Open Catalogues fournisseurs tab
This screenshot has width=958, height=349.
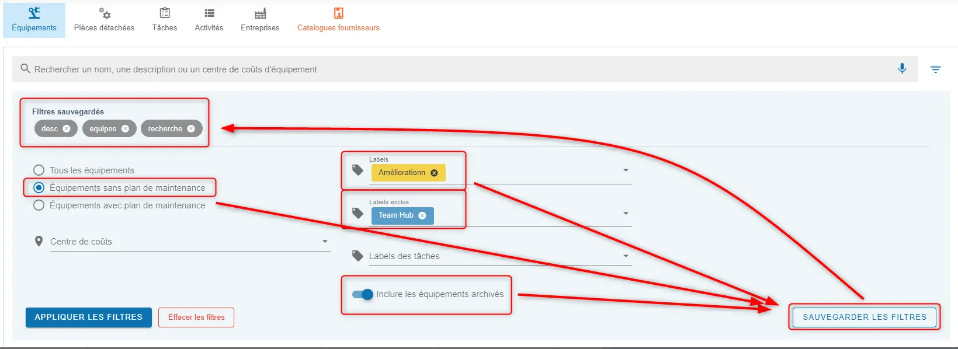[x=338, y=20]
